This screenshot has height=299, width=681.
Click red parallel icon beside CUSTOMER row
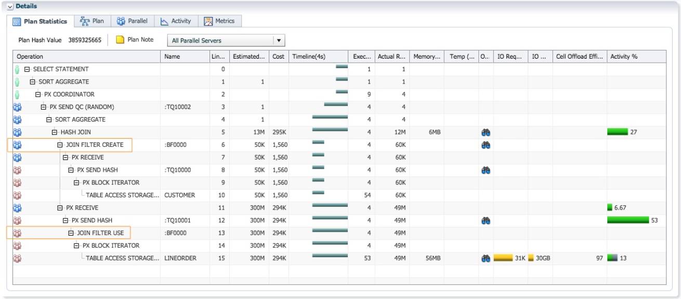(17, 195)
